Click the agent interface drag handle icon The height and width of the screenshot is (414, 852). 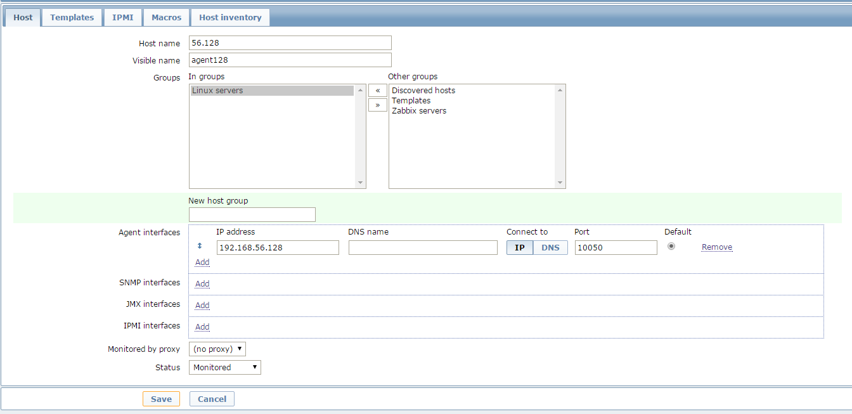(200, 246)
